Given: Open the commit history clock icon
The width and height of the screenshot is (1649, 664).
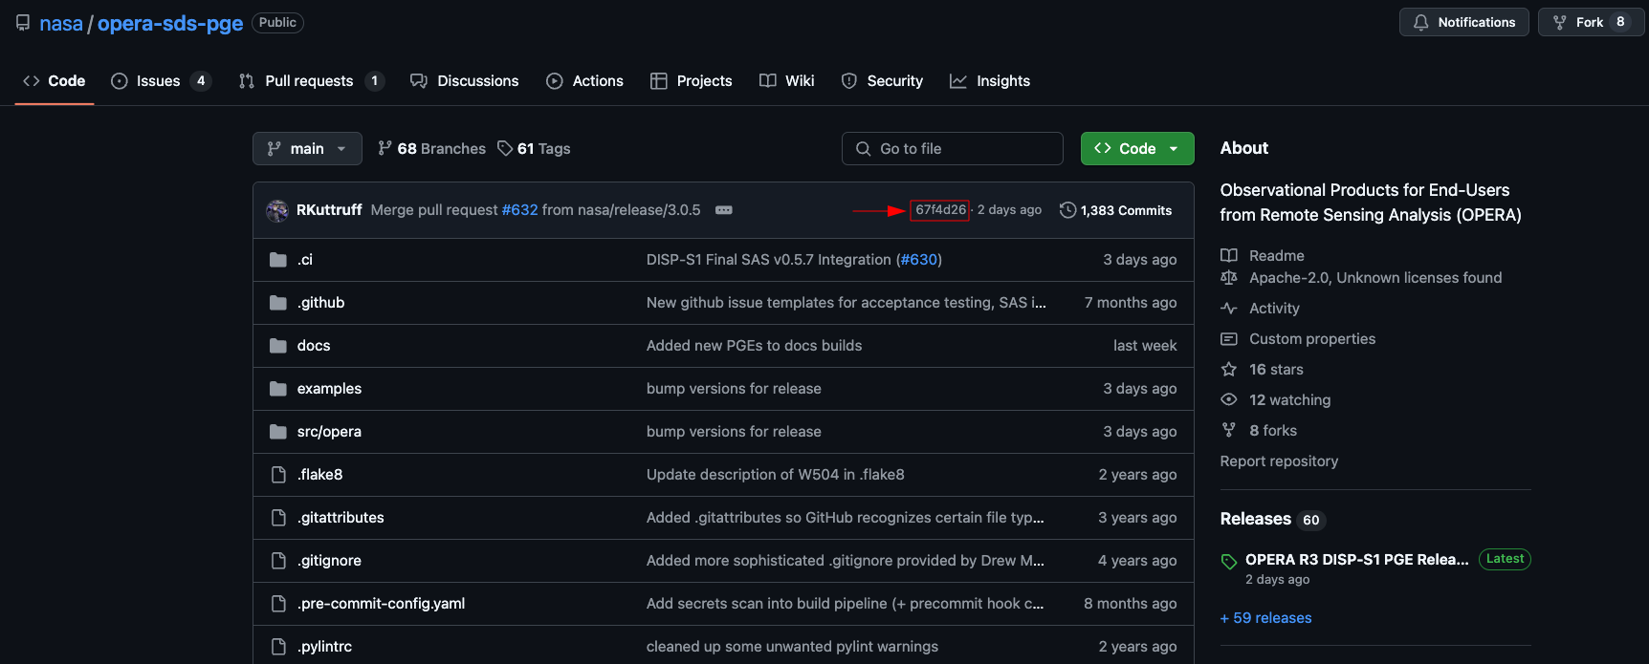Looking at the screenshot, I should 1067,210.
